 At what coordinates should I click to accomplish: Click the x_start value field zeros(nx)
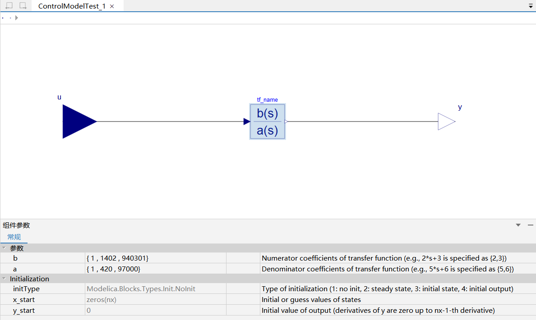pyautogui.click(x=155, y=300)
